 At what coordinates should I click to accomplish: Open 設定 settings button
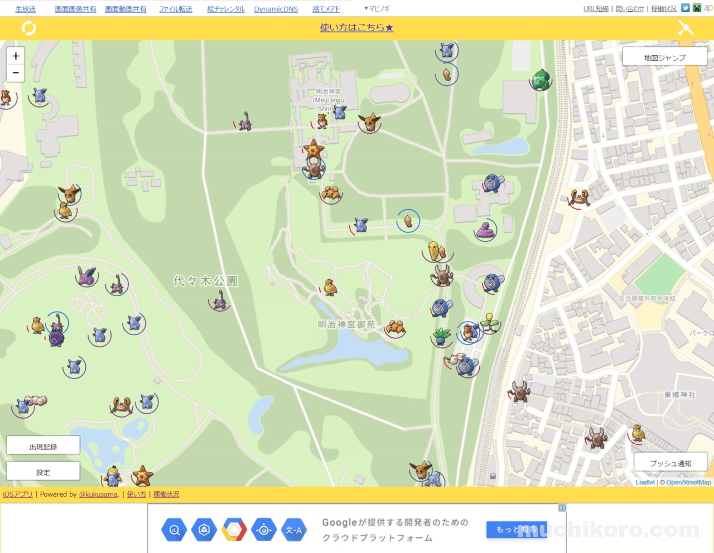click(43, 472)
